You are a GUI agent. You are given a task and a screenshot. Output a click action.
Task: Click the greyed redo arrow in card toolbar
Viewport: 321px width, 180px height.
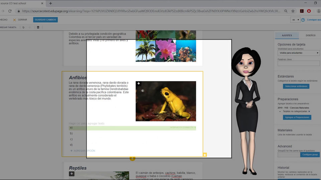[30, 27]
